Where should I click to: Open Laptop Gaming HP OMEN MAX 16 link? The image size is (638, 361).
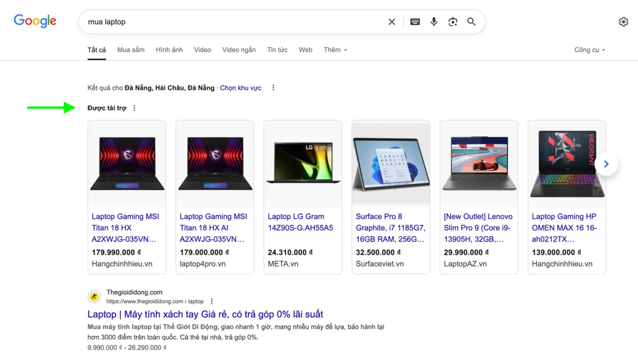564,228
